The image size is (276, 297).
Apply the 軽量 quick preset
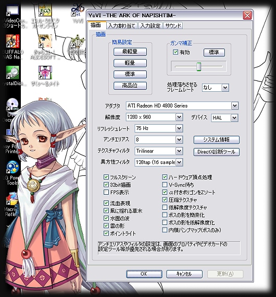[130, 63]
